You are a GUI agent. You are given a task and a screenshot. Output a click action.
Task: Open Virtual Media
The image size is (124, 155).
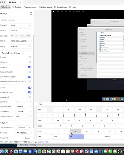coord(45,7)
